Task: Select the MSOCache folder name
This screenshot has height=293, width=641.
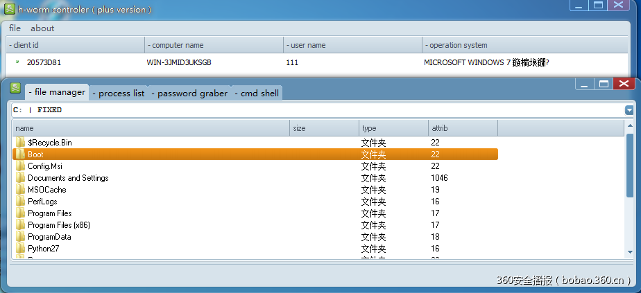Action: pos(47,190)
